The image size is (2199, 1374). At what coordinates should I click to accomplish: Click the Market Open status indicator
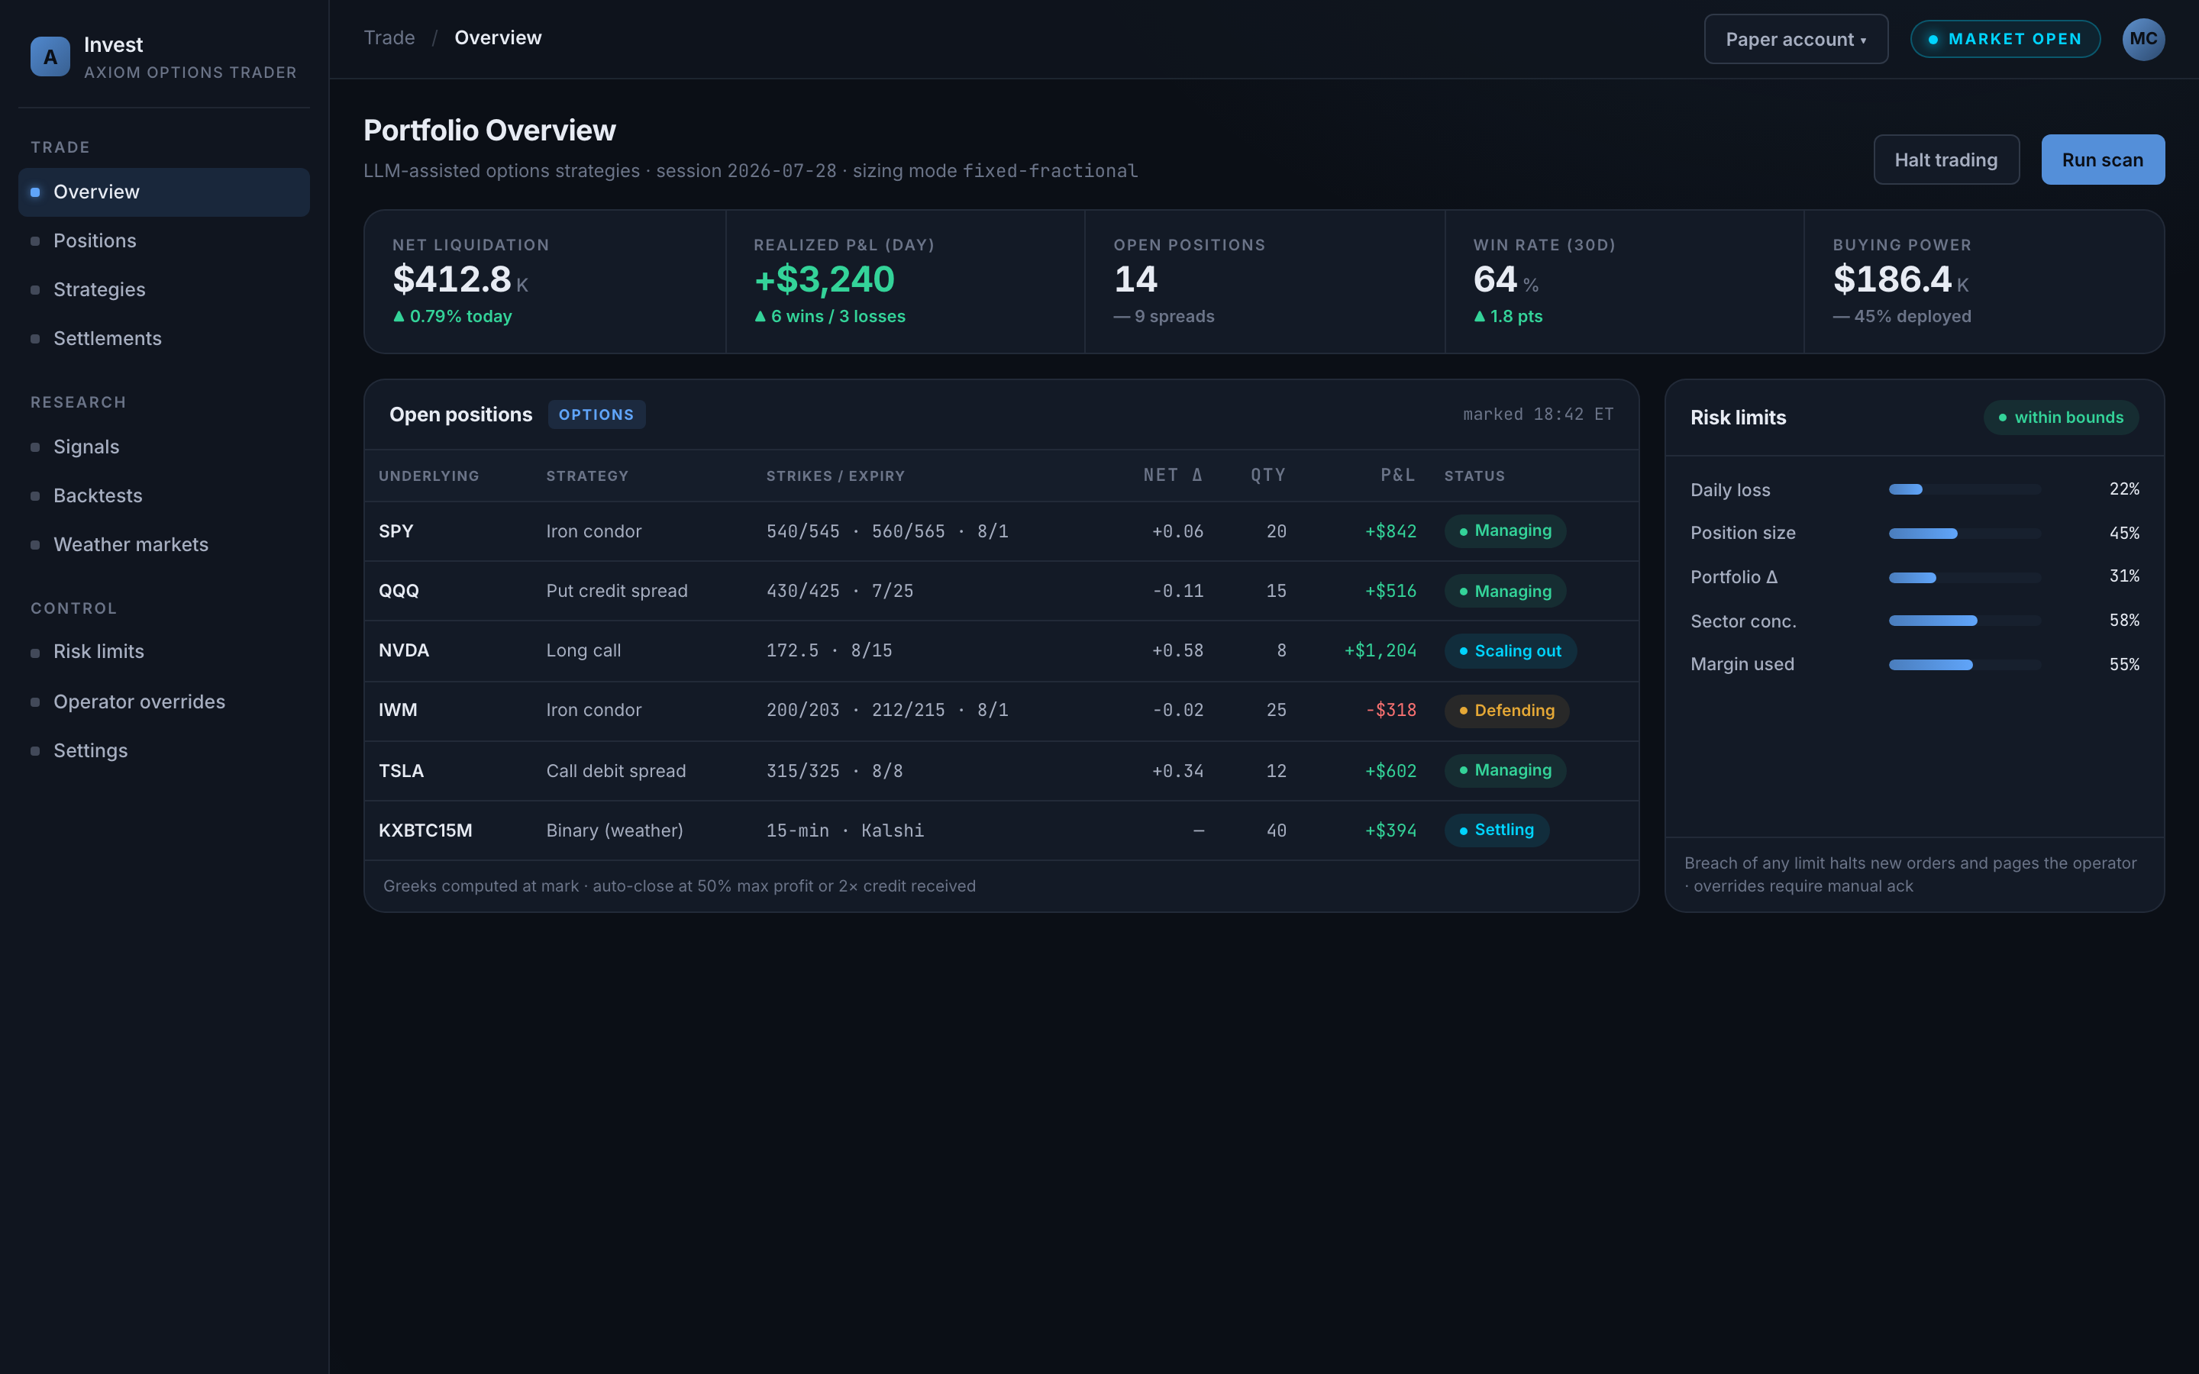[2004, 39]
